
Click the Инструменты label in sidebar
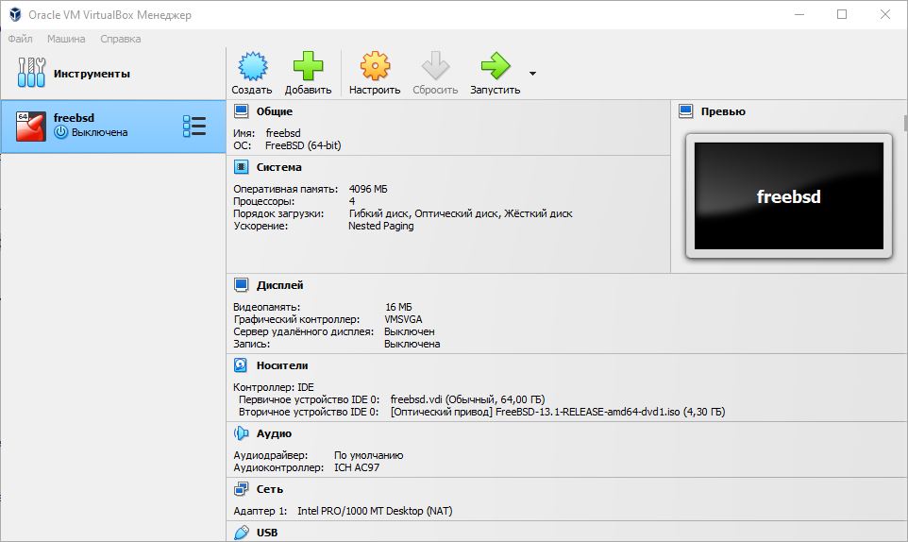point(92,74)
